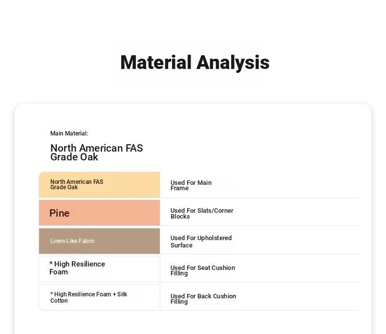Select "Used For Upholstered Surface" description
The width and height of the screenshot is (386, 334).
coord(201,242)
